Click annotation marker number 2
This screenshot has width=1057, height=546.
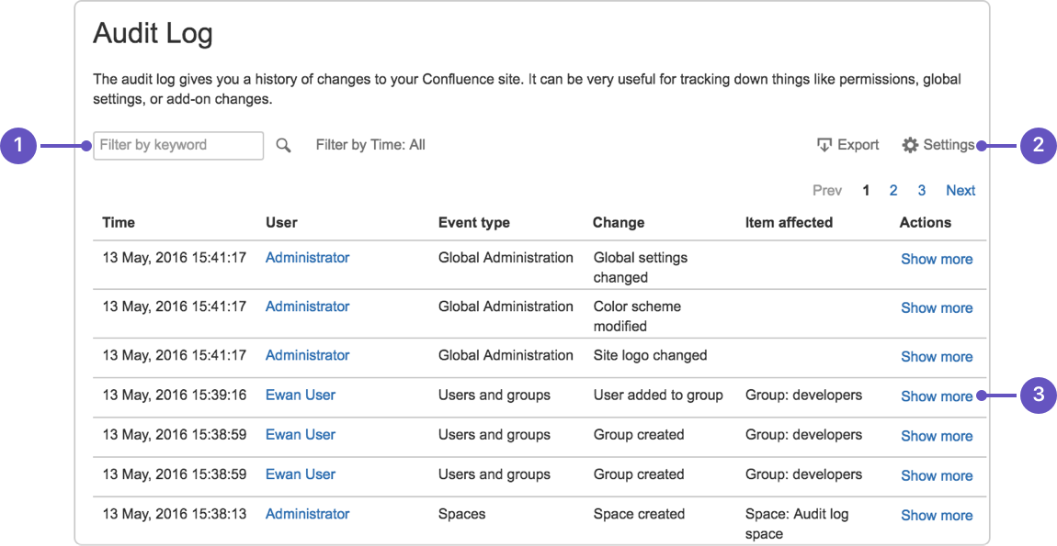coord(1038,145)
